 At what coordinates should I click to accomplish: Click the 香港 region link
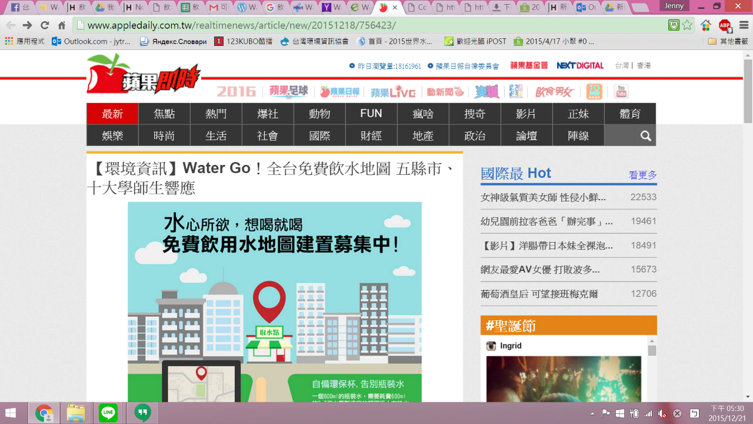[x=644, y=65]
